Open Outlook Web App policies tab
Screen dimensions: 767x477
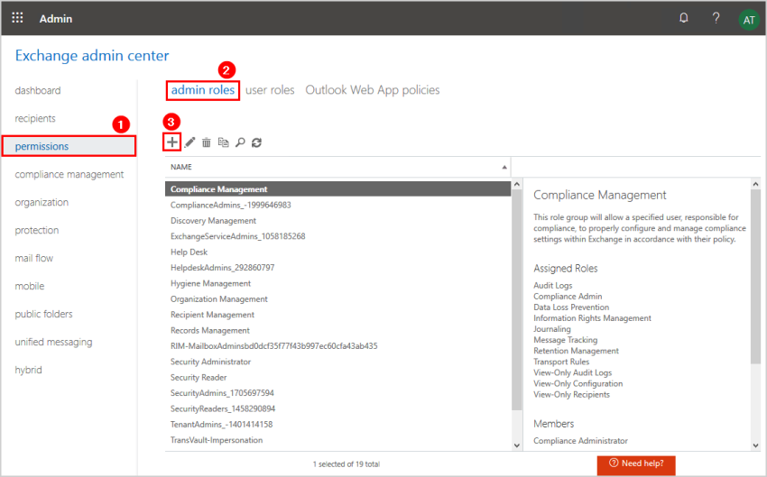coord(373,90)
